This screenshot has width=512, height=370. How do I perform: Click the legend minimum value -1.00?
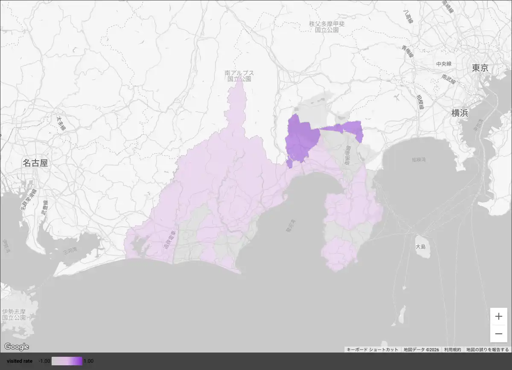pyautogui.click(x=44, y=361)
